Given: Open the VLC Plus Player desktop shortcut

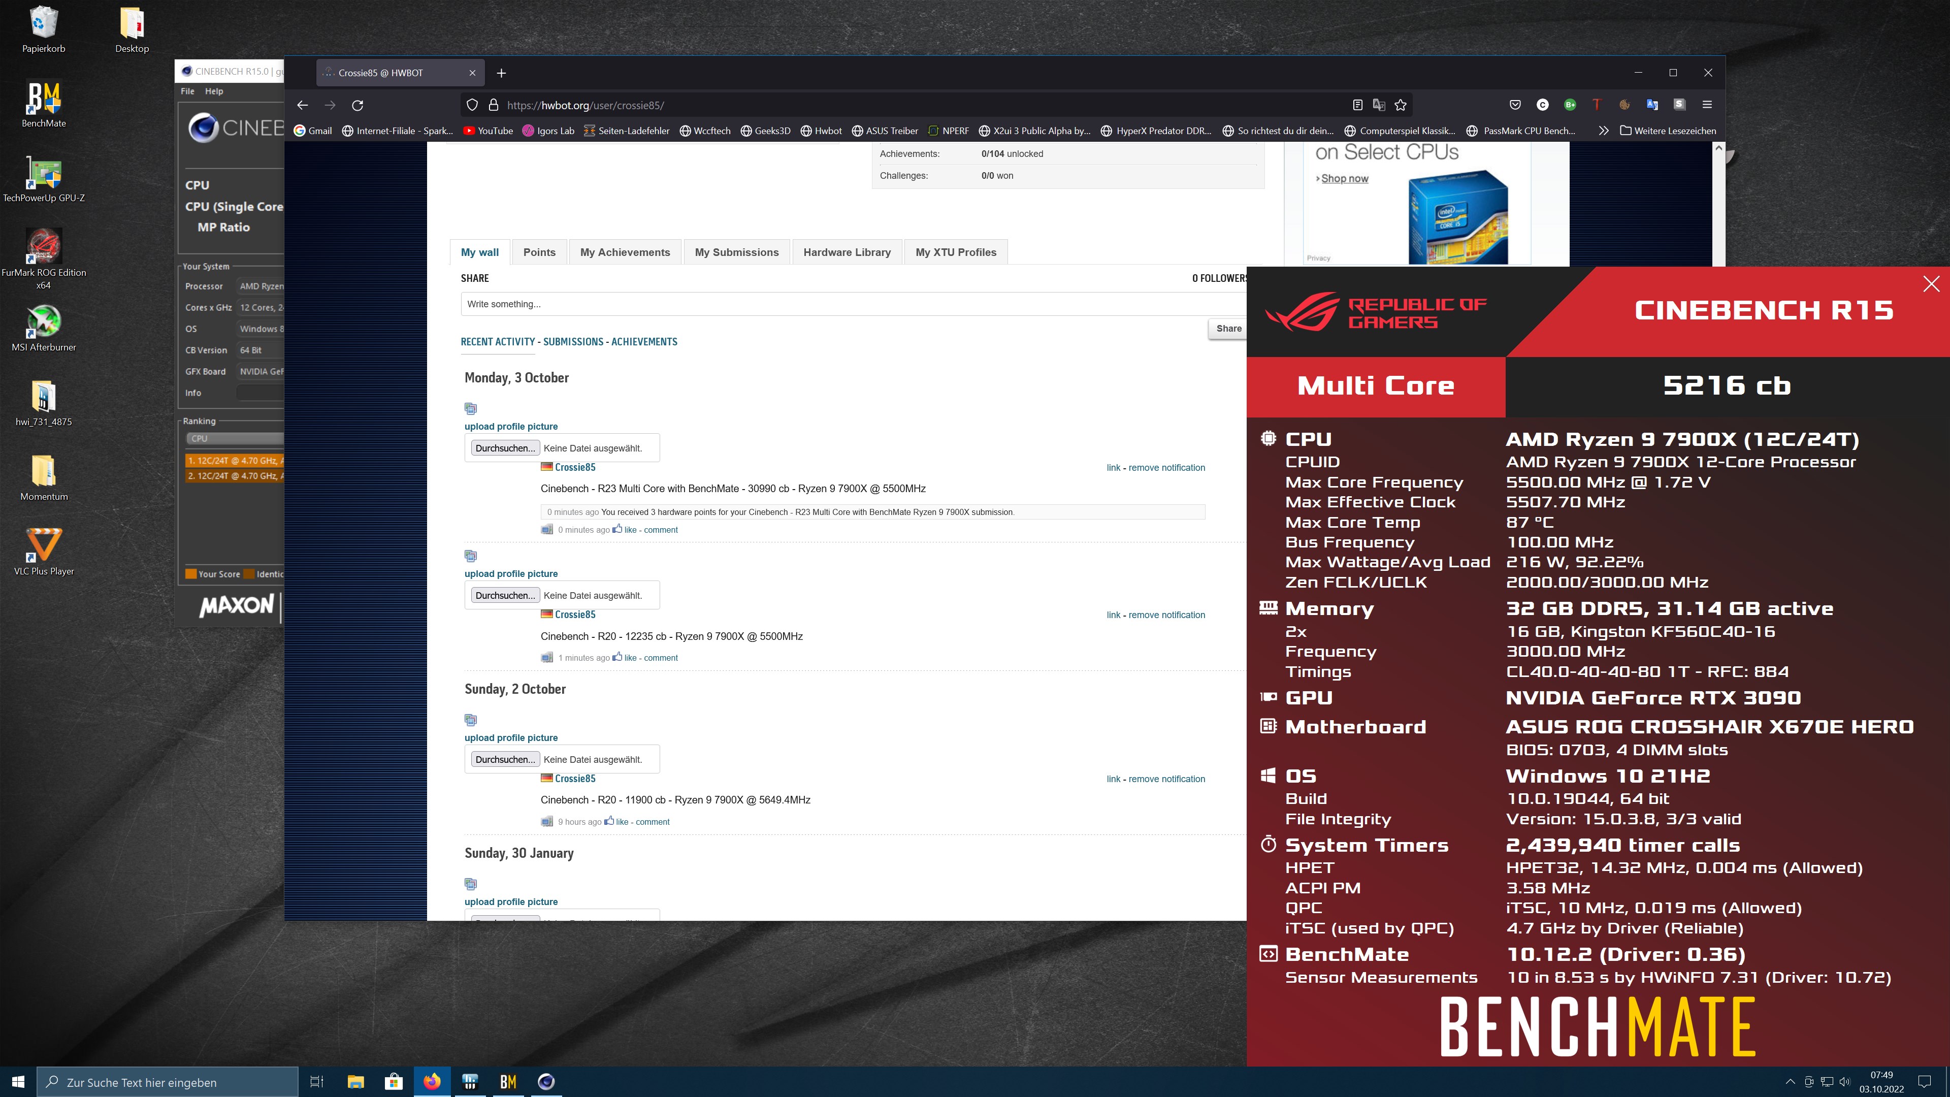Looking at the screenshot, I should [x=44, y=552].
